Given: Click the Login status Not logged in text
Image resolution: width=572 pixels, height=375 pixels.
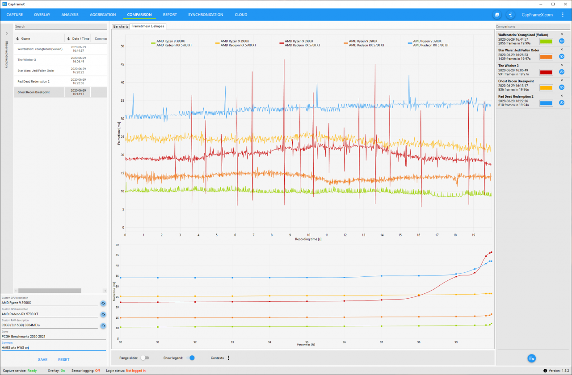Looking at the screenshot, I should (136, 371).
